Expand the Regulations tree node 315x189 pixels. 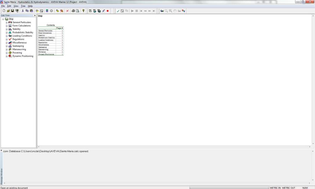7,39
